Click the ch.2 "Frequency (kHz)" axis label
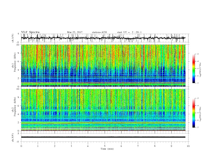Image resolution: width=212 pixels, height=164 pixels. 15,107
